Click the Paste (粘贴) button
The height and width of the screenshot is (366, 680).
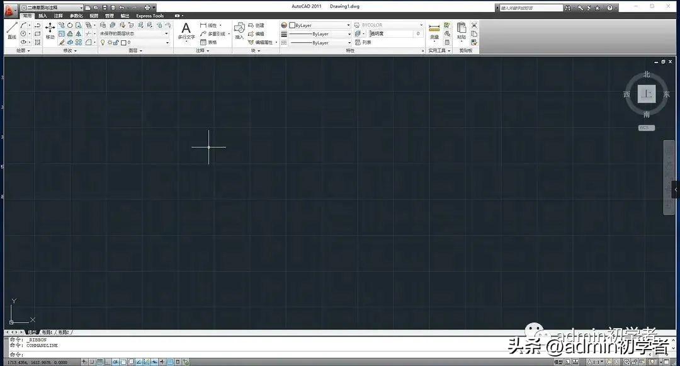(x=462, y=31)
